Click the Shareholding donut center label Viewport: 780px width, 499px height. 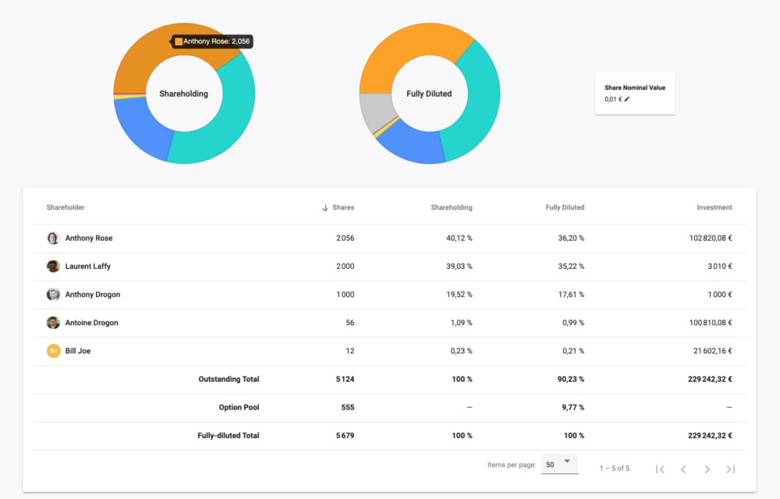pyautogui.click(x=183, y=94)
